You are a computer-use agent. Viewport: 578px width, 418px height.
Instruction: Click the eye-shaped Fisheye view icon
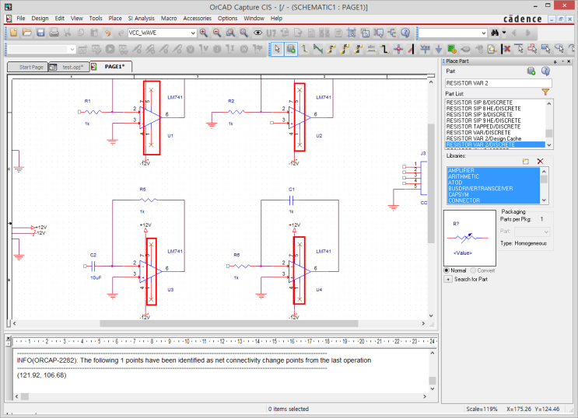[257, 33]
